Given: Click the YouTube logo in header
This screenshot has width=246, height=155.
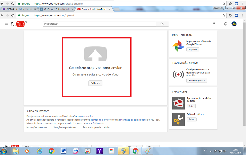Looking at the screenshot, I should [18, 24].
